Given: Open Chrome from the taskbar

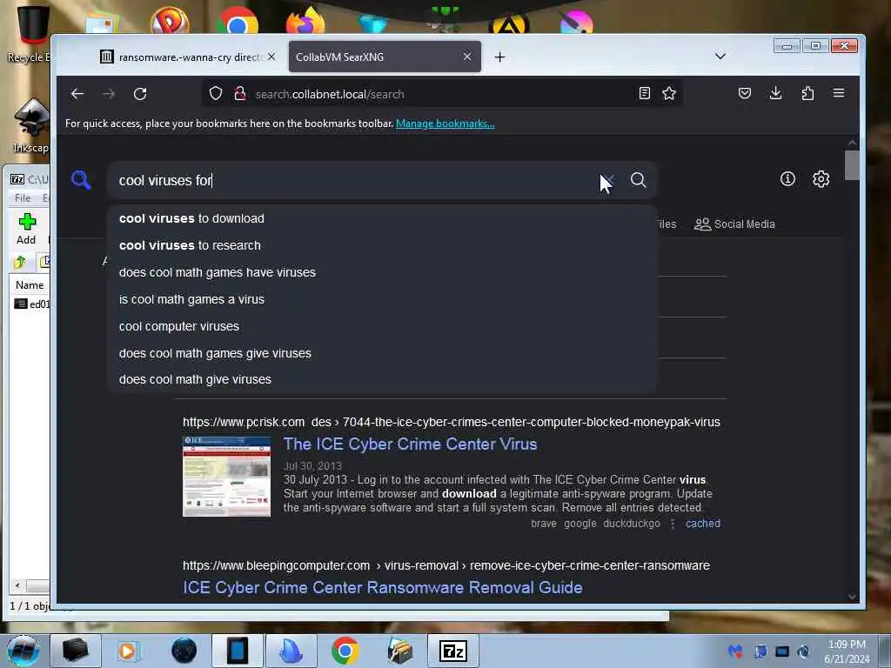Looking at the screenshot, I should 345,651.
